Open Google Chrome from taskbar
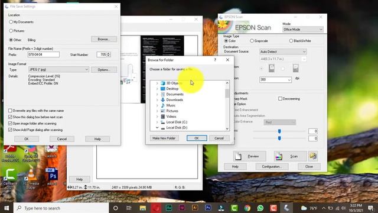Image resolution: width=378 pixels, height=213 pixels. coord(247,208)
